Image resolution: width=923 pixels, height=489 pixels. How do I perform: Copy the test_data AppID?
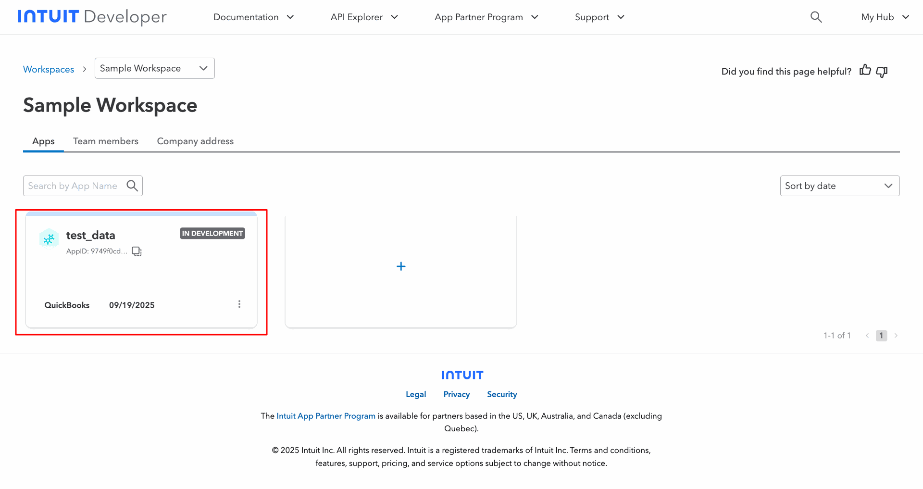point(137,251)
